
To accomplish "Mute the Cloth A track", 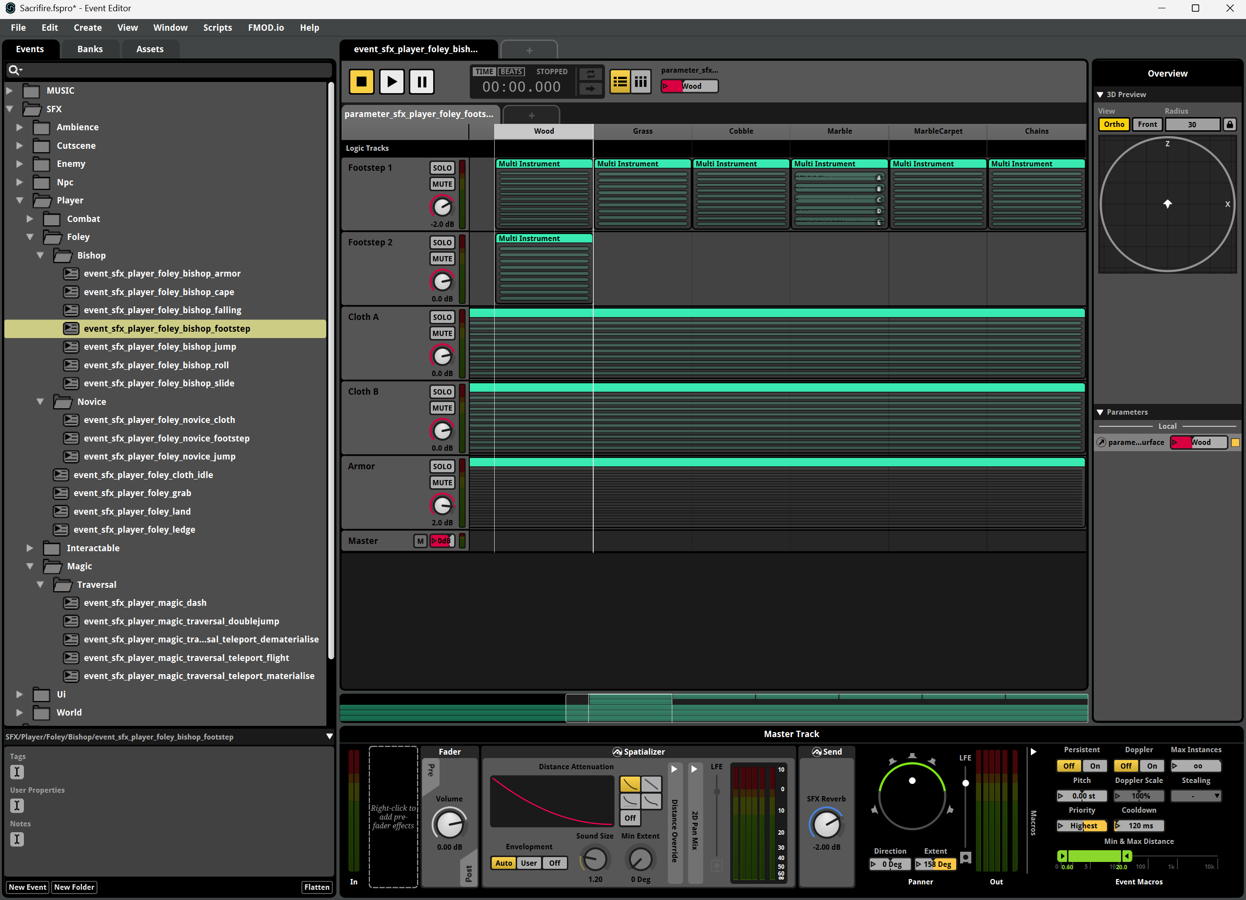I will pyautogui.click(x=442, y=334).
